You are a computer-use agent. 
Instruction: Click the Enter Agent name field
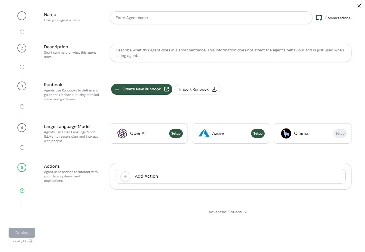click(x=211, y=18)
